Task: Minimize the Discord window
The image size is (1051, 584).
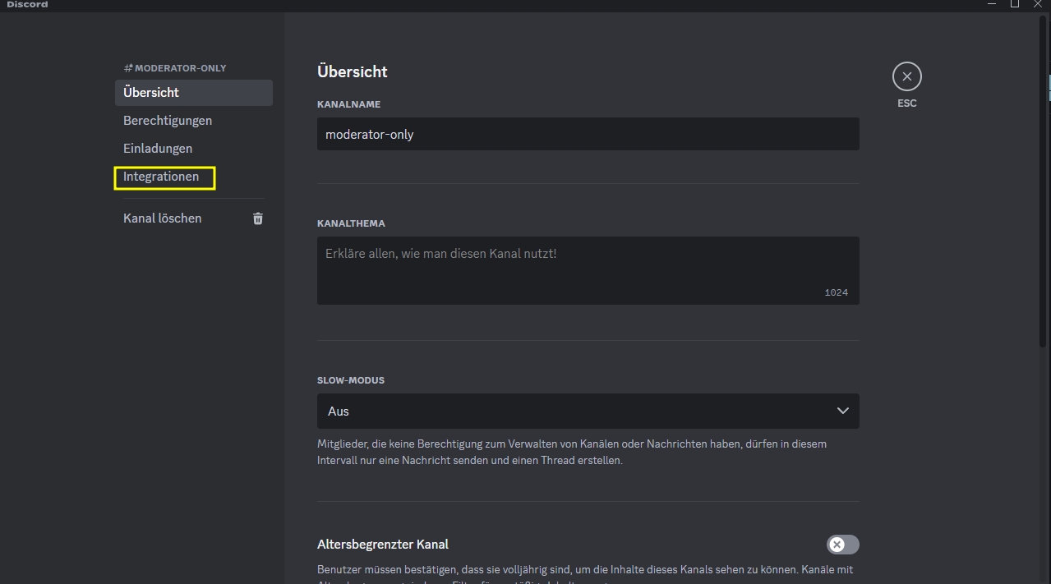Action: pos(990,4)
